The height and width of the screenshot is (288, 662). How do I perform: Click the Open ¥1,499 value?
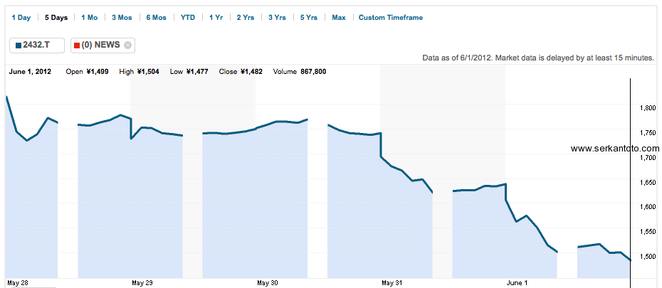[88, 72]
